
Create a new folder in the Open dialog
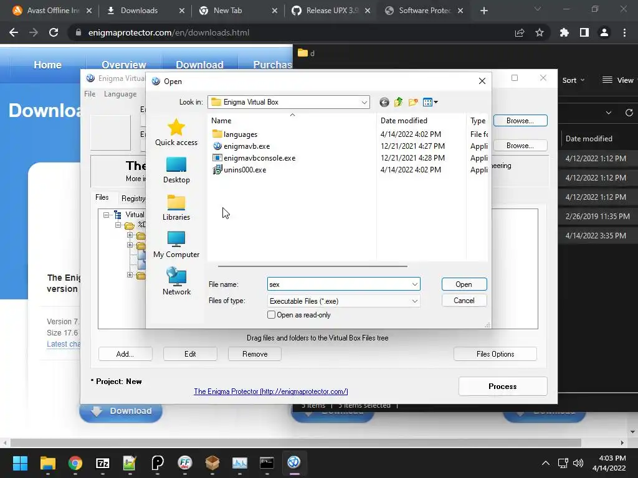(x=413, y=103)
